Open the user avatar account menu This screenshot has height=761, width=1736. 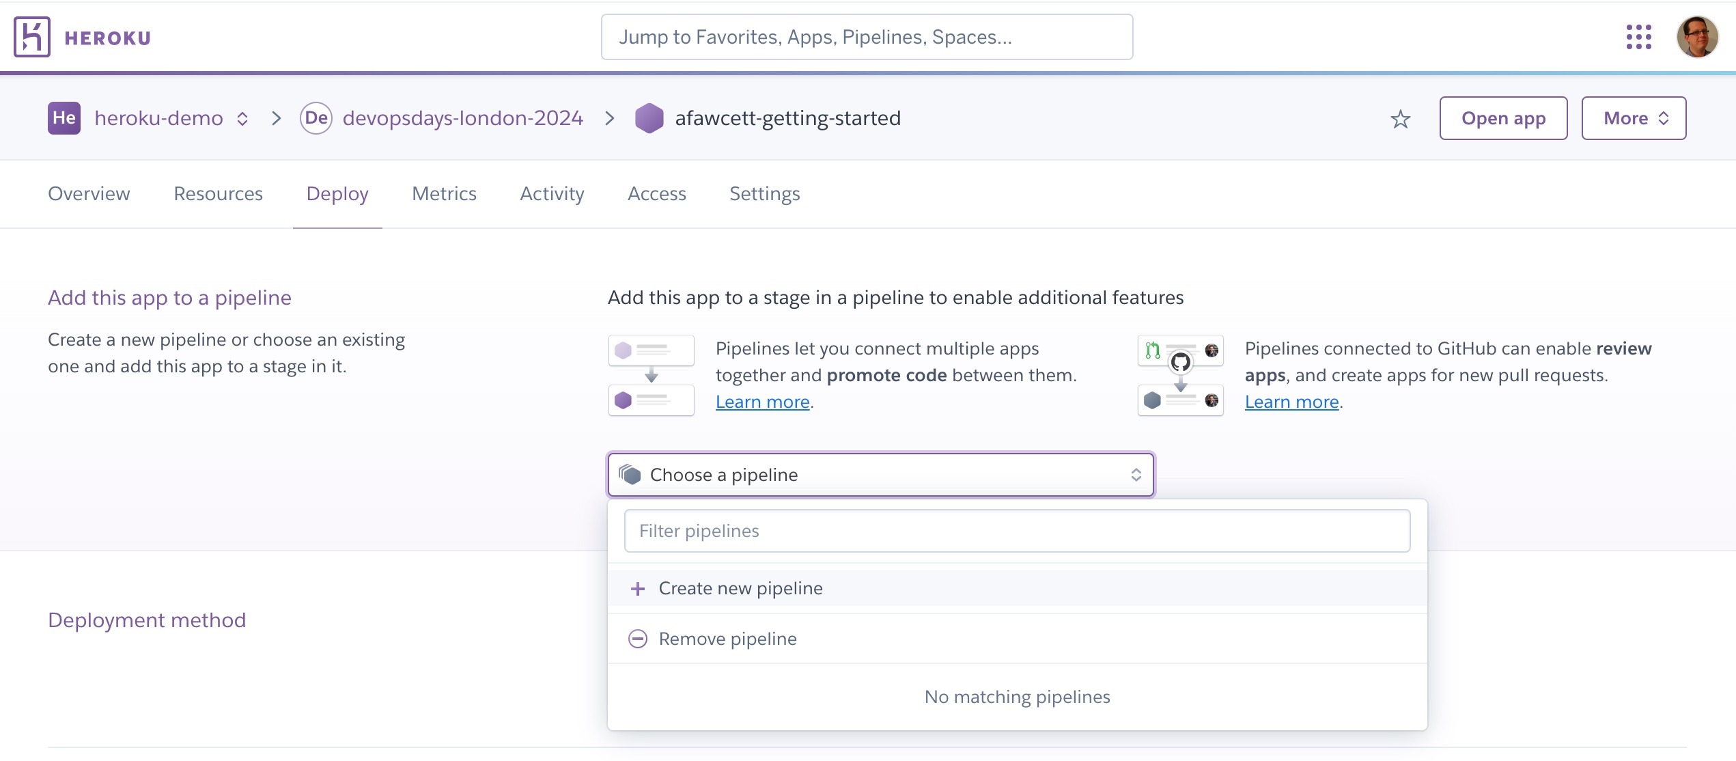1697,37
